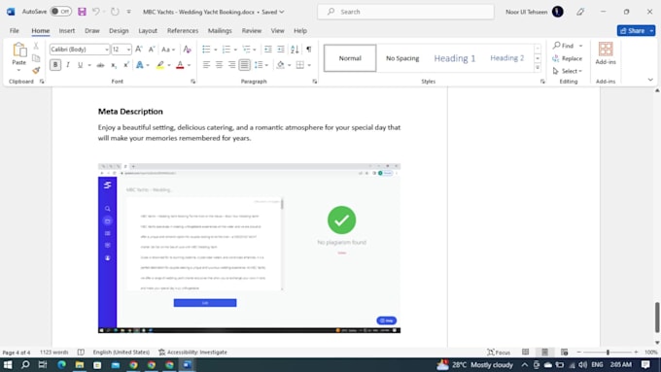The width and height of the screenshot is (661, 372).
Task: Expand the Styles gallery more arrow
Action: tap(538, 67)
